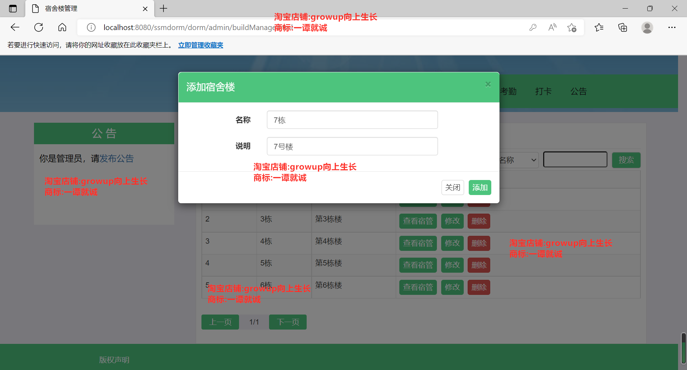Click 删除 for 4栋 row
Screen dimensions: 687x370
(479, 243)
